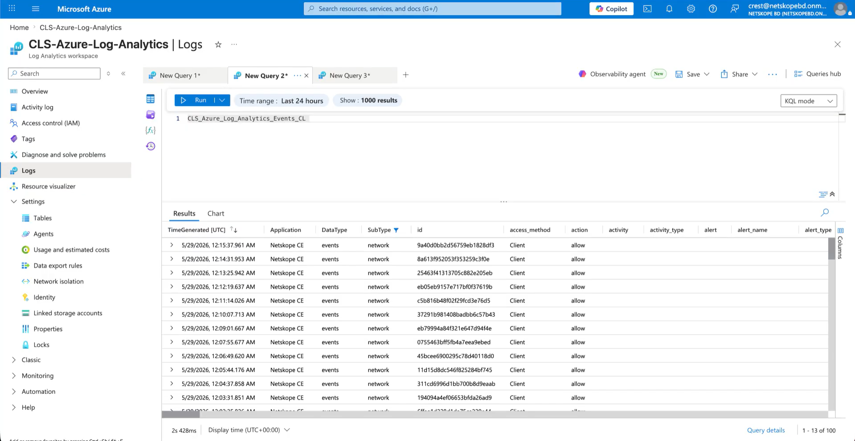Favorite this workspace with the star
Image resolution: width=855 pixels, height=441 pixels.
[218, 45]
